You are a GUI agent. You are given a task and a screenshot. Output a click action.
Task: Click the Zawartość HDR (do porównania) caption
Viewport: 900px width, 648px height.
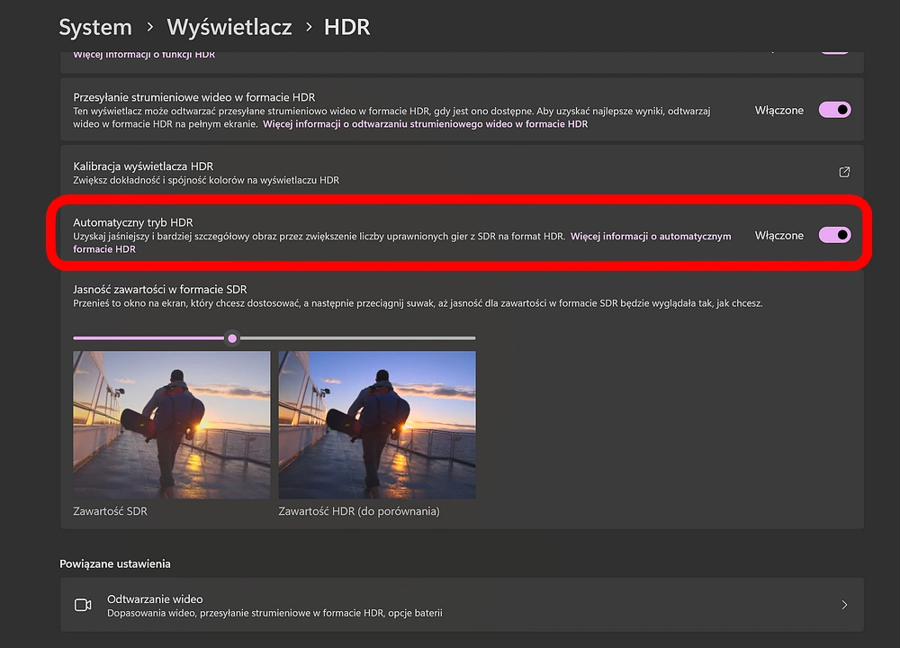tap(359, 511)
